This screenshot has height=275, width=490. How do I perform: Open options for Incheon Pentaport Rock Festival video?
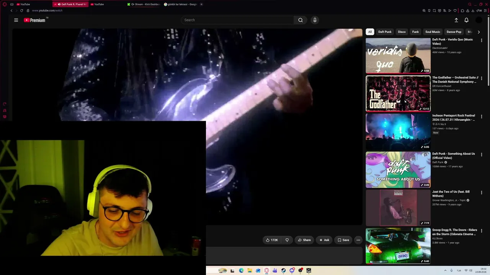482,116
